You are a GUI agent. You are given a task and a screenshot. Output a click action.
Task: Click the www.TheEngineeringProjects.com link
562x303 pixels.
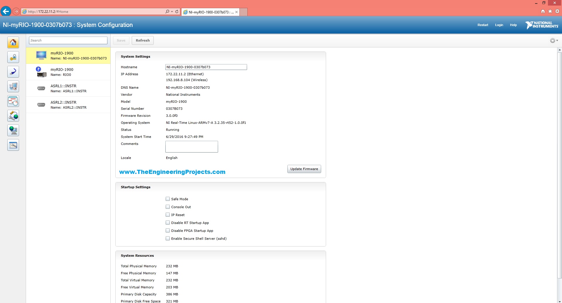(x=172, y=172)
